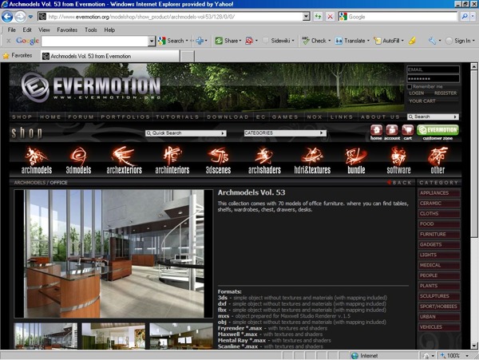Open the hdri&textures category icon
Viewport: 479px width, 360px height.
tap(312, 160)
